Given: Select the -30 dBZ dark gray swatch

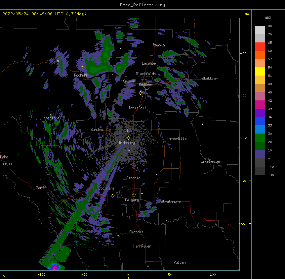Looking at the screenshot, I should tap(260, 171).
